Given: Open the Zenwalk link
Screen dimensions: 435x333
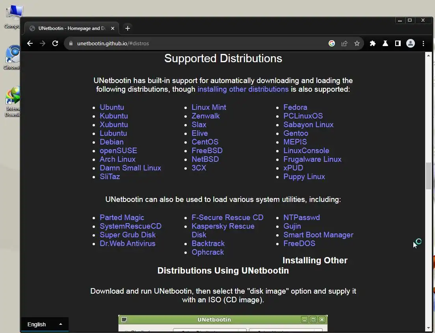Looking at the screenshot, I should [206, 116].
